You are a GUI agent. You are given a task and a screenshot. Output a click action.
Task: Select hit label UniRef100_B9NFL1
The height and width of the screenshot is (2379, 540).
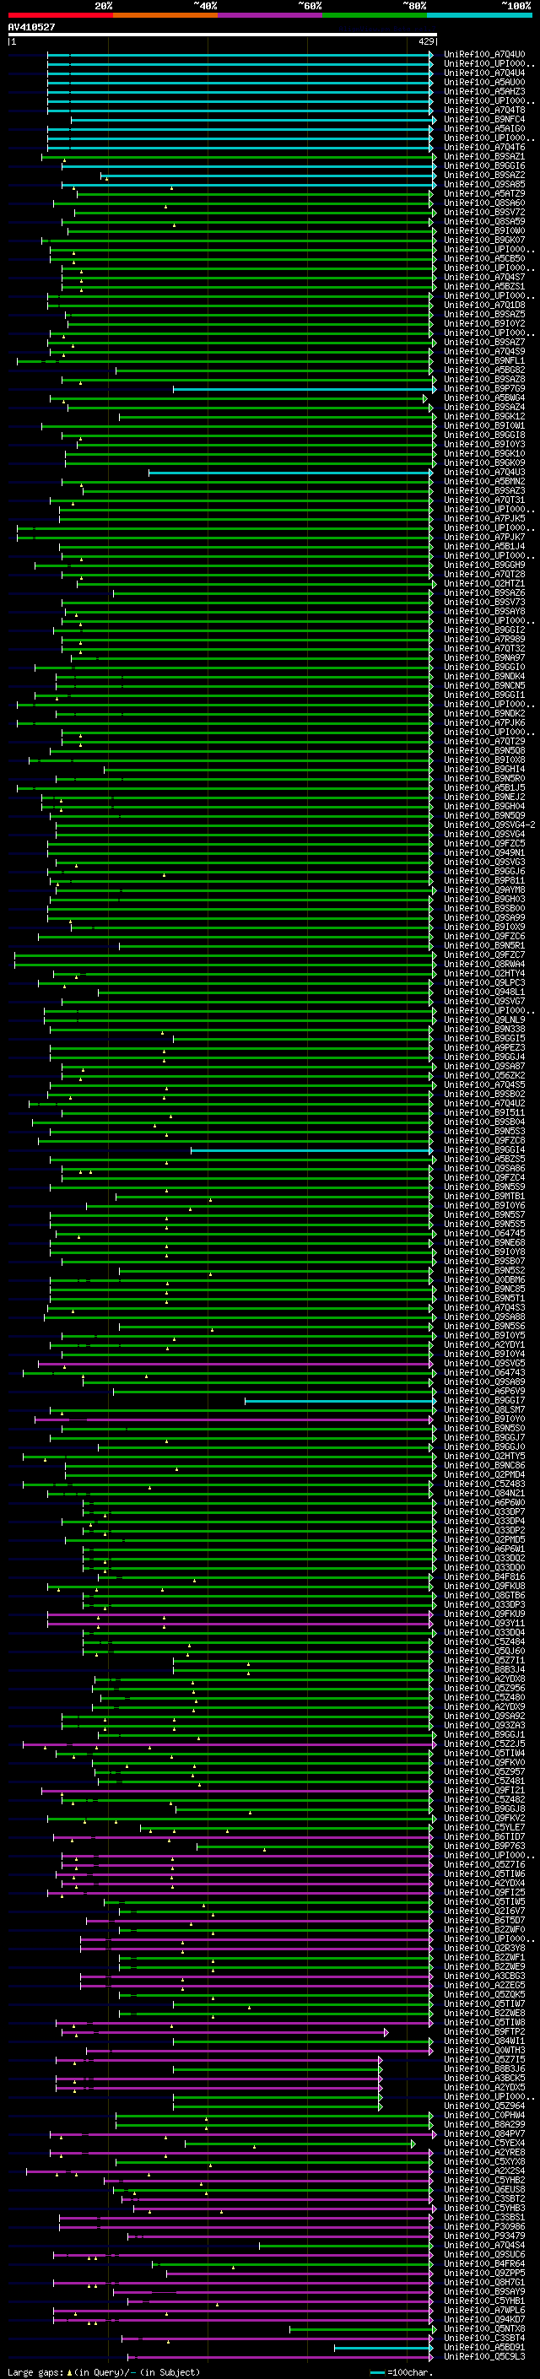(484, 361)
